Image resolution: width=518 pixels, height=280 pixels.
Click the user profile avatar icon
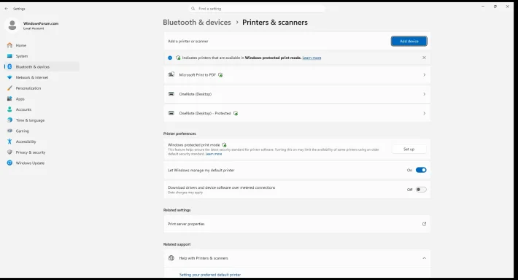click(12, 26)
